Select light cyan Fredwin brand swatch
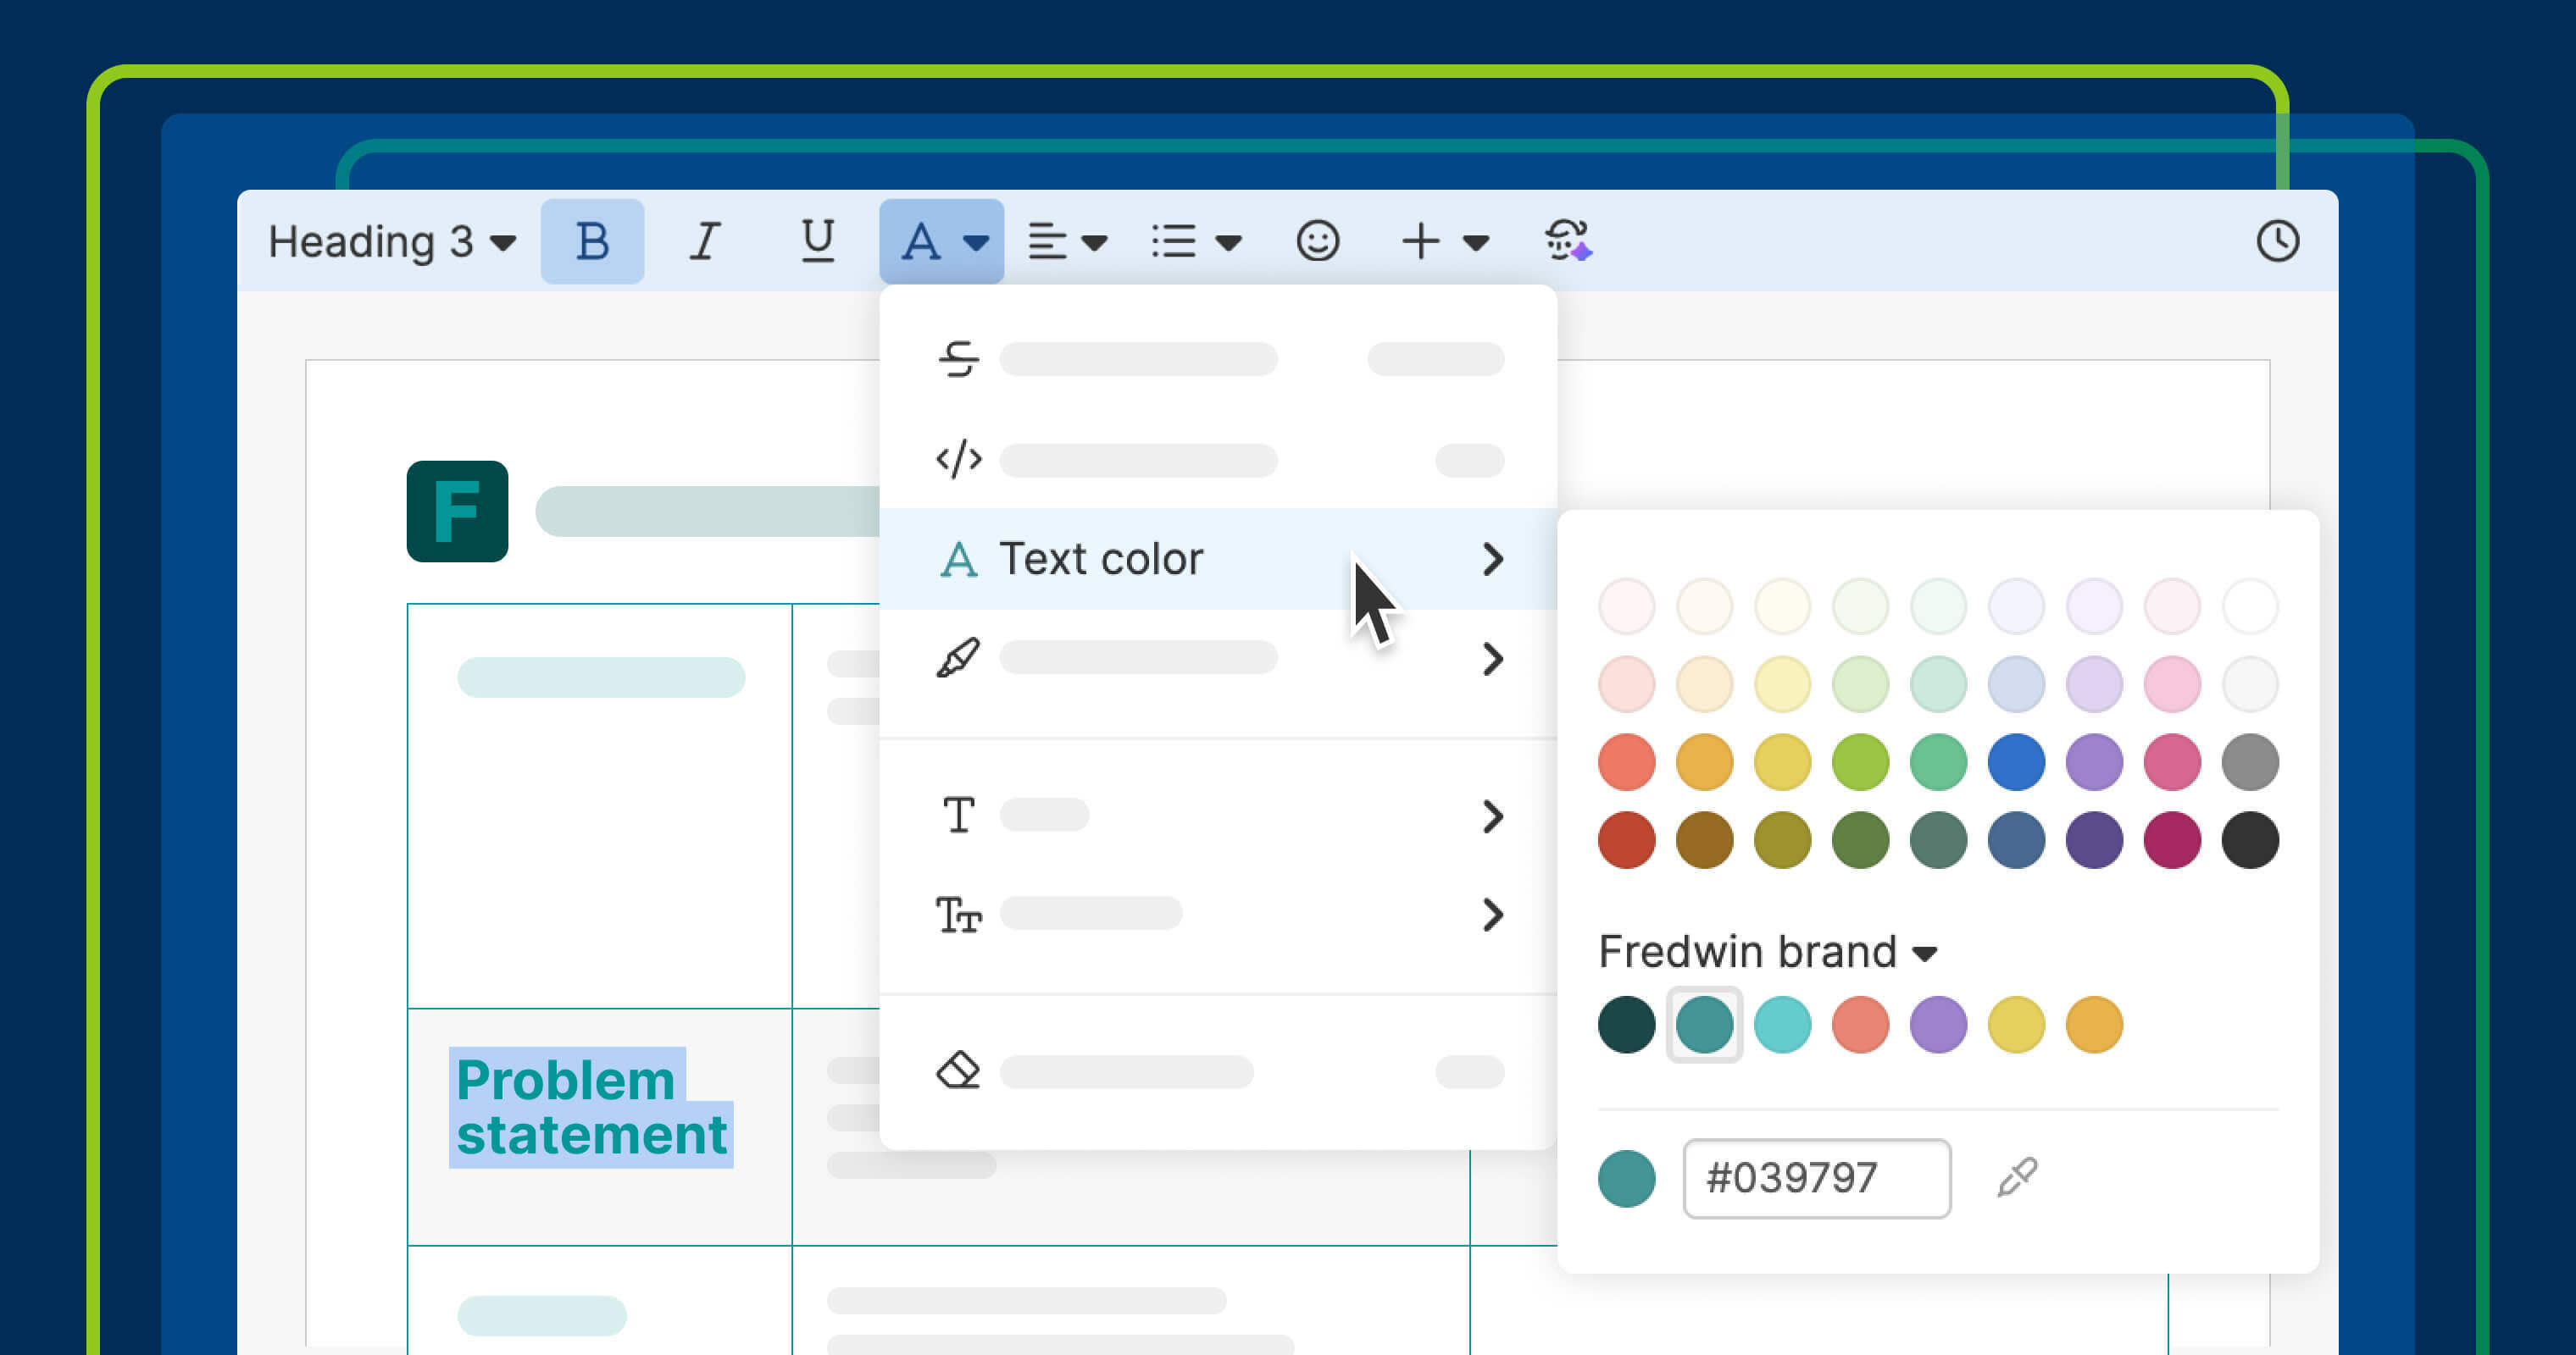The height and width of the screenshot is (1355, 2576). tap(1782, 1024)
